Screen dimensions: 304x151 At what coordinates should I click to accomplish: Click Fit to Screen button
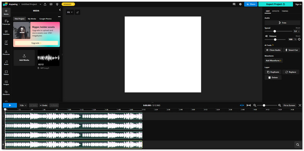pyautogui.click(x=289, y=105)
